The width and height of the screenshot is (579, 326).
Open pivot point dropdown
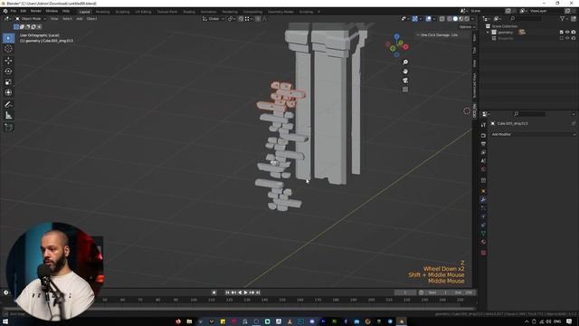(232, 18)
